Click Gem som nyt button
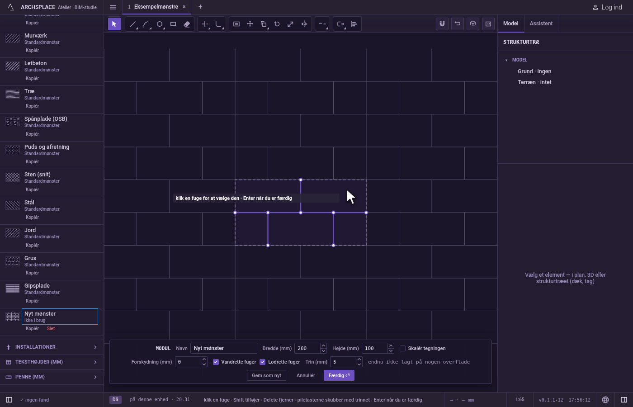This screenshot has height=407, width=633. pos(266,375)
